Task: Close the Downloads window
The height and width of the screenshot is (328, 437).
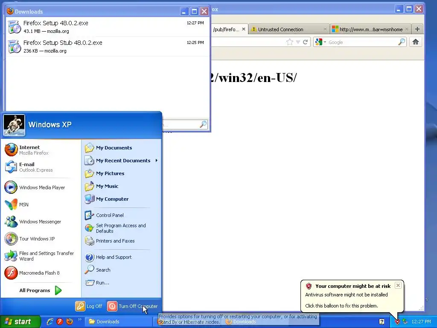Action: 204,11
